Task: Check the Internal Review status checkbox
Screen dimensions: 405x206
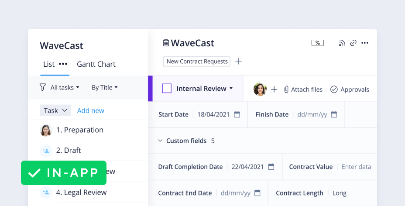Action: tap(167, 89)
